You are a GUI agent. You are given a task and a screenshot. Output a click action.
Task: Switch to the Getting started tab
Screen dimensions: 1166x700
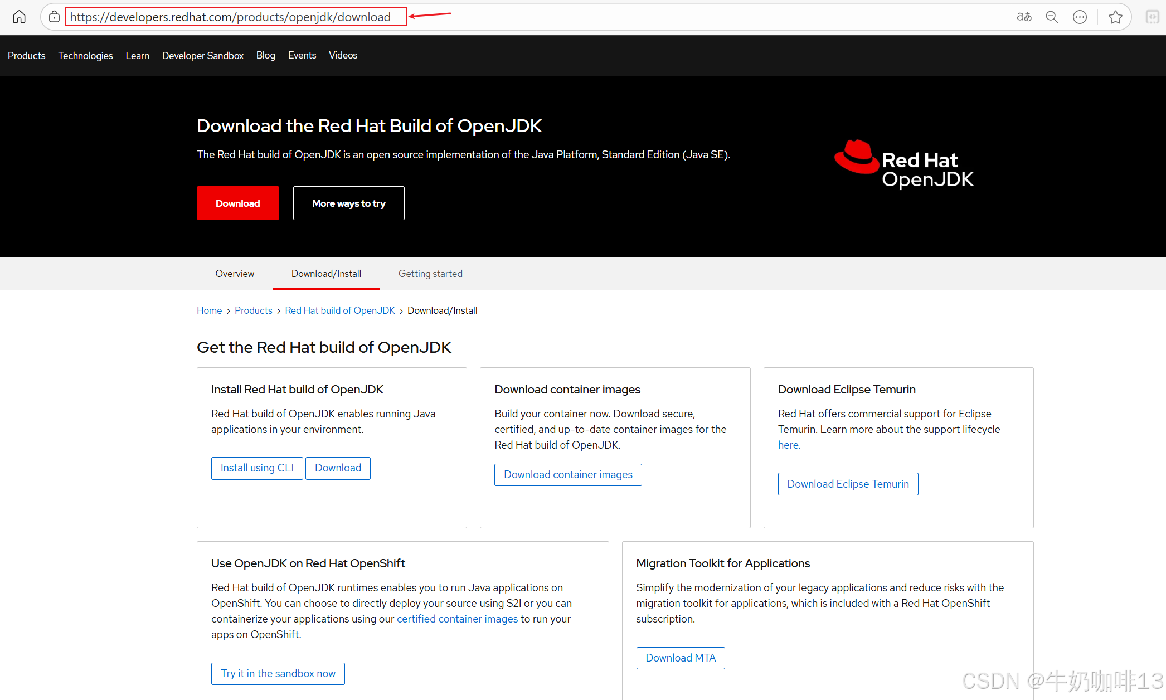tap(430, 274)
